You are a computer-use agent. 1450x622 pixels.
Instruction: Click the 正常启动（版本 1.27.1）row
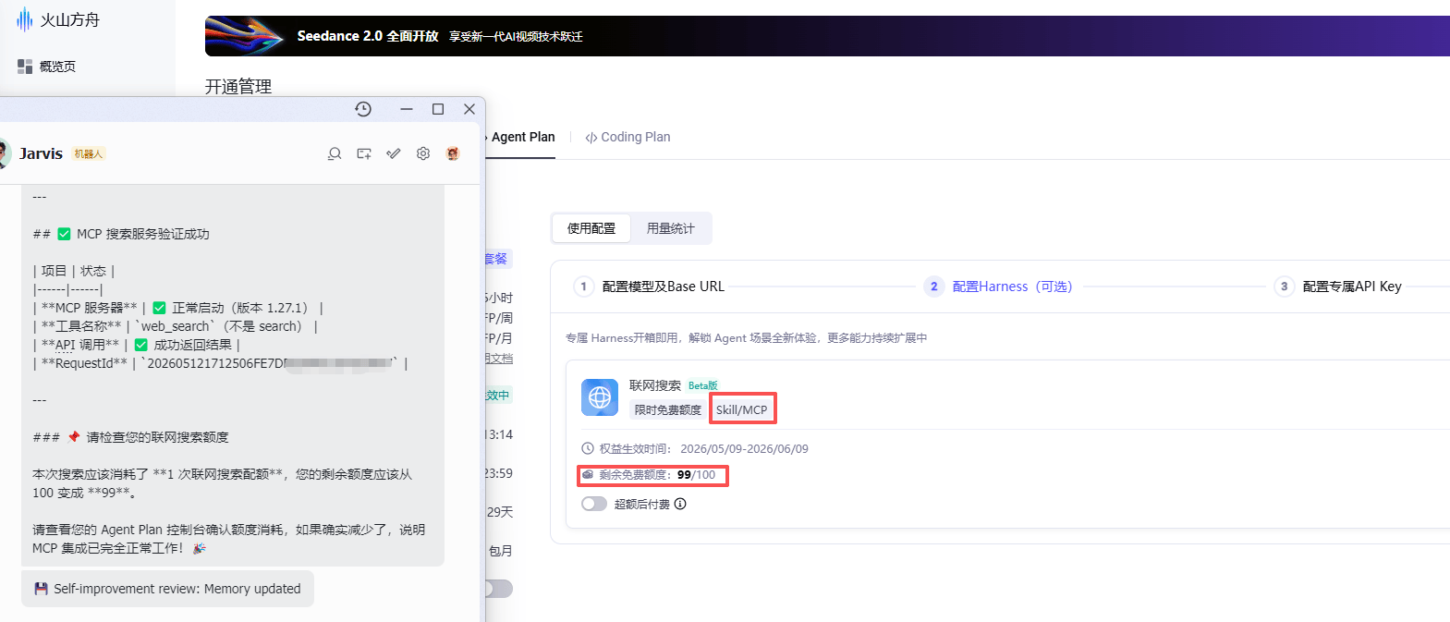coord(178,308)
